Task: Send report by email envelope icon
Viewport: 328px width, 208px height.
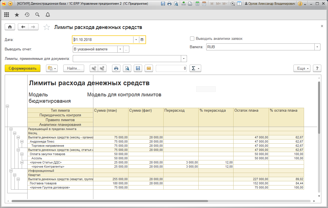Action: pos(149,68)
